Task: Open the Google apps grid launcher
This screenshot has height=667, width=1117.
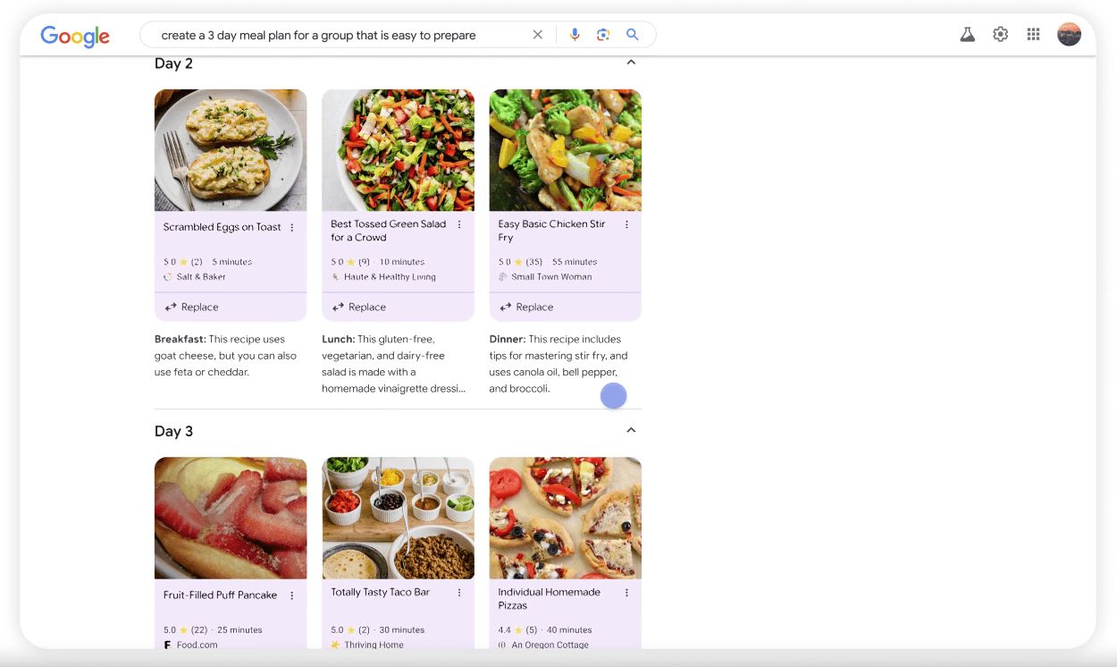Action: pos(1034,34)
